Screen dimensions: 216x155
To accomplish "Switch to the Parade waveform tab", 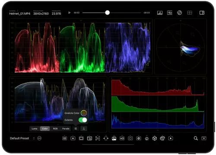I will (66, 129).
